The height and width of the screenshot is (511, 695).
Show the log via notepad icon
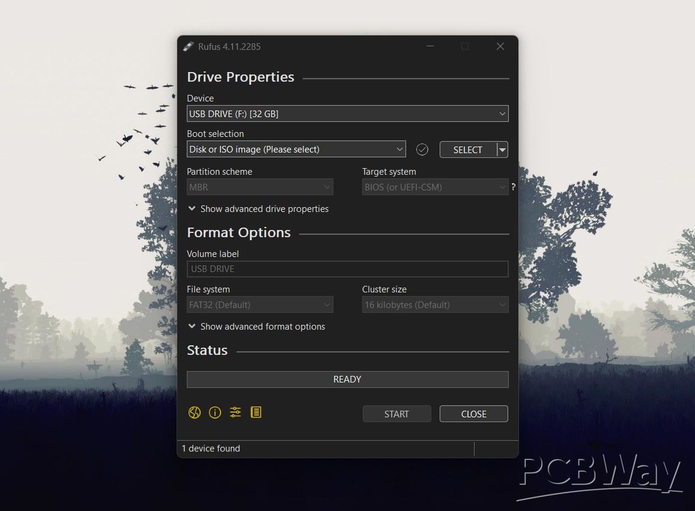coord(256,413)
